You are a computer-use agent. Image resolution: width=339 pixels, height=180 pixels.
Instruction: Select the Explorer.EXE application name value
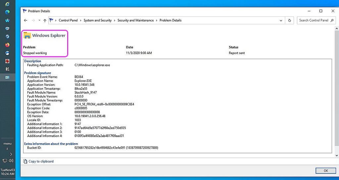[x=83, y=81]
